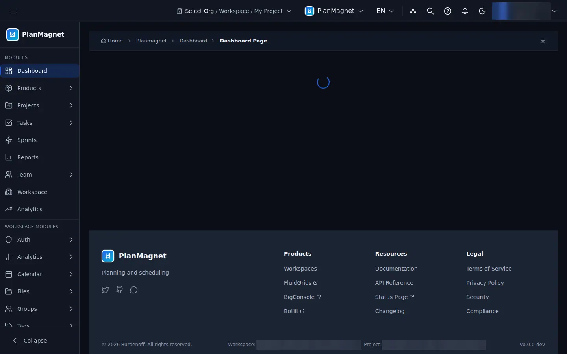Click the Auth shield icon in sidebar
This screenshot has width=567, height=354.
click(9, 240)
